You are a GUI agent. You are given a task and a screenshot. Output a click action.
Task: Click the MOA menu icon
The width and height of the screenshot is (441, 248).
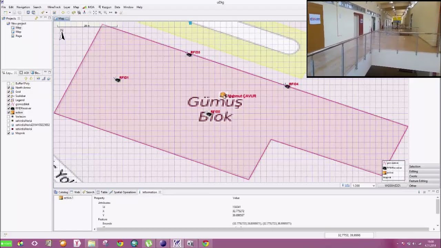point(84,7)
